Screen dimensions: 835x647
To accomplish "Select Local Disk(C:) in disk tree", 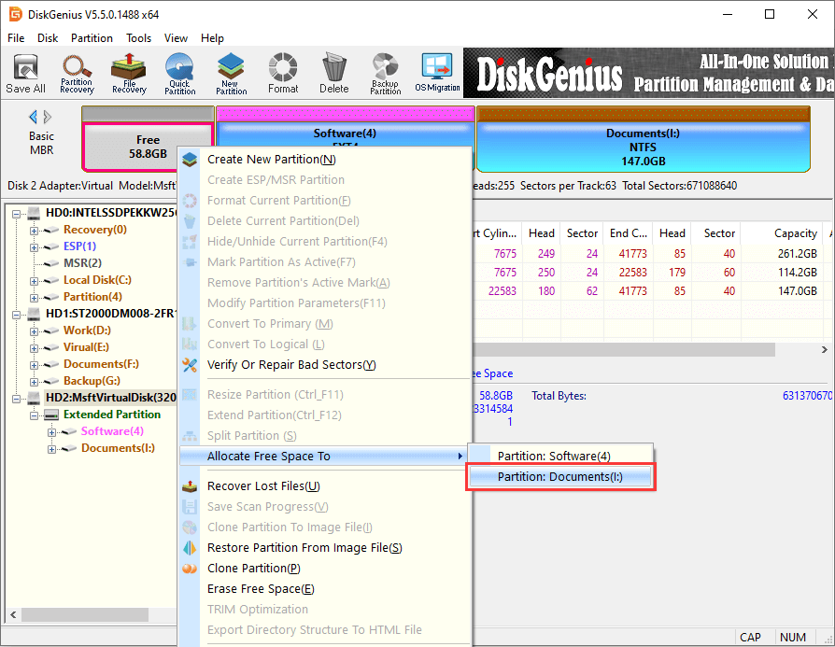I will [97, 280].
